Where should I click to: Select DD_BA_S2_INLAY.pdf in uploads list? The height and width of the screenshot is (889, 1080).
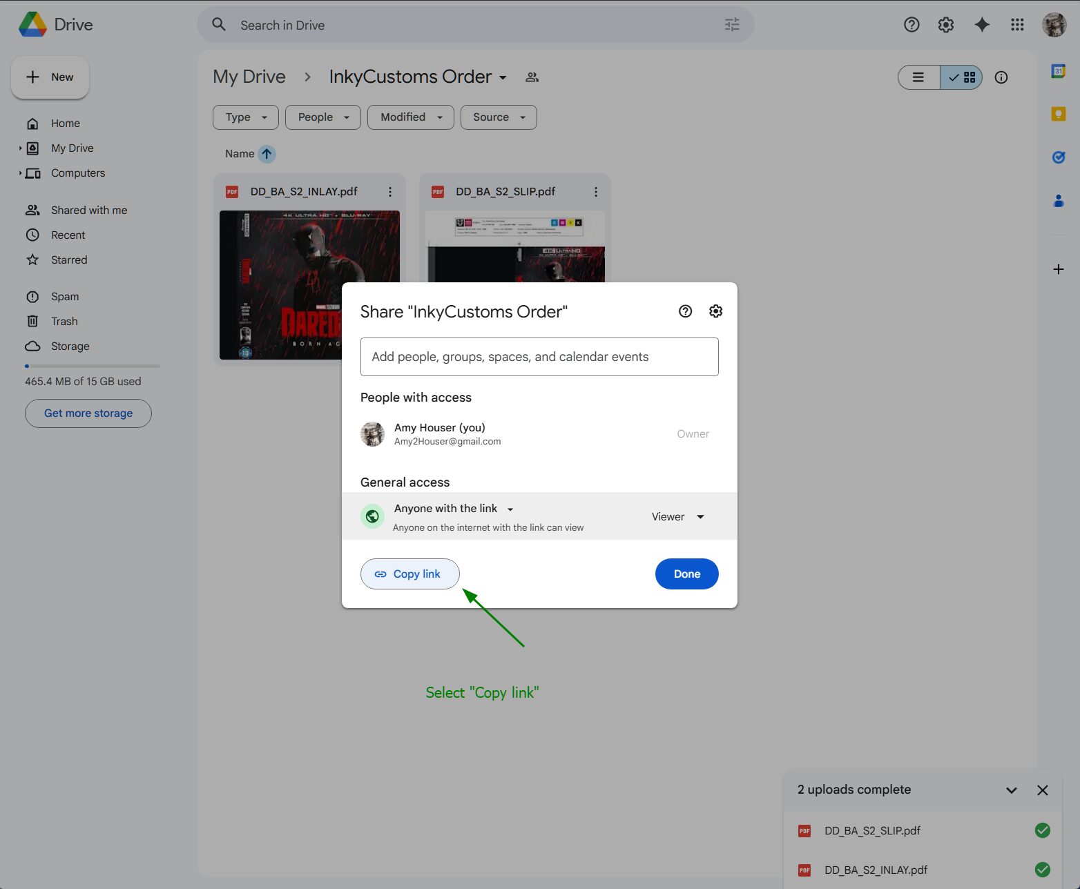[923, 870]
